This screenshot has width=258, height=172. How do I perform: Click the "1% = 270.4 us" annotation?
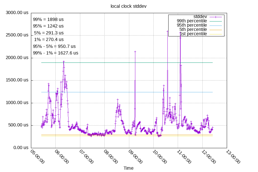[49, 40]
